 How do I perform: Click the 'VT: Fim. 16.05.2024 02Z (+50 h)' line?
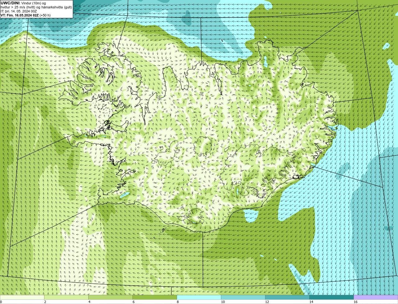click(25, 15)
